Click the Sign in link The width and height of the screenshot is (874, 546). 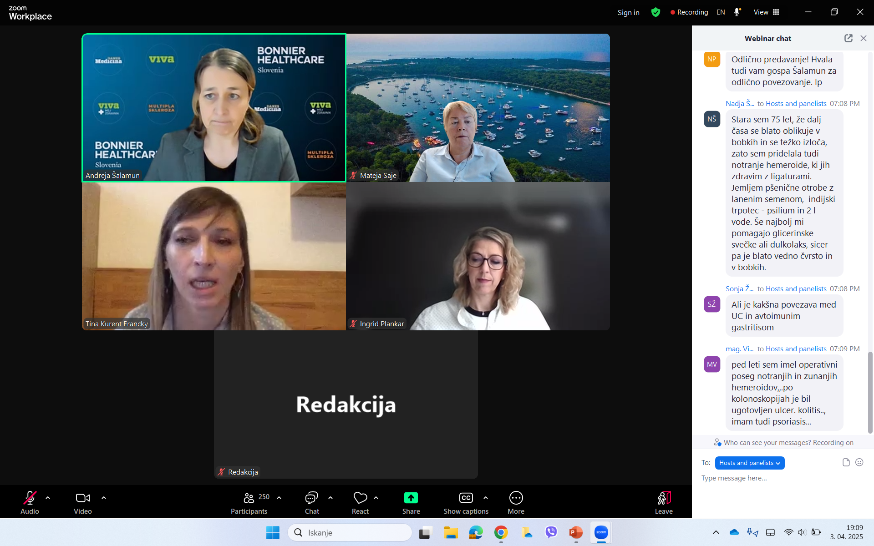[x=628, y=12]
